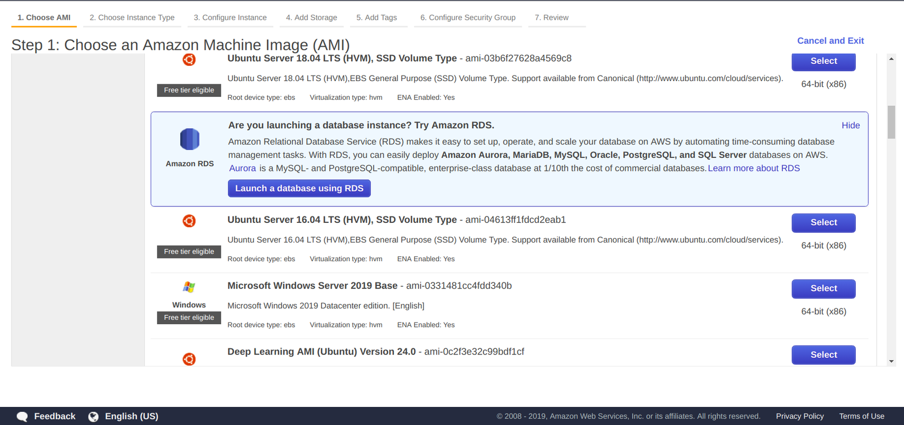Click the Amazon RDS label
This screenshot has height=425, width=904.
click(190, 164)
